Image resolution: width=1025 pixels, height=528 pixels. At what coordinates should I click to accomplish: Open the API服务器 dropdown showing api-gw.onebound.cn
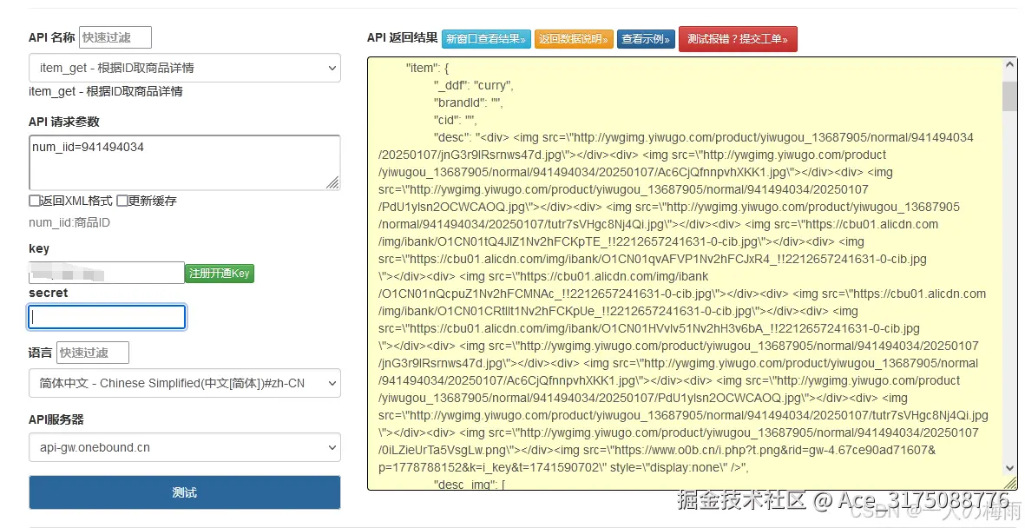pos(184,447)
